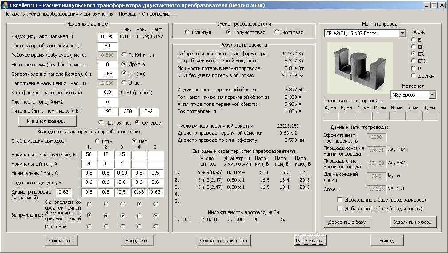Select core shape 'ETD'
Image resolution: width=448 pixels, height=253 pixels.
[413, 61]
